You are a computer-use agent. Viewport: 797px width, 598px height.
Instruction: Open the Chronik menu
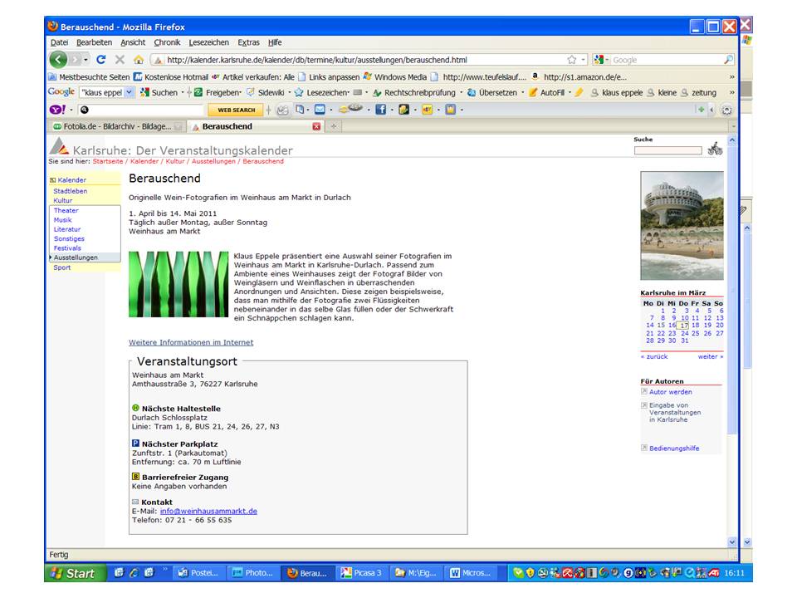point(167,42)
